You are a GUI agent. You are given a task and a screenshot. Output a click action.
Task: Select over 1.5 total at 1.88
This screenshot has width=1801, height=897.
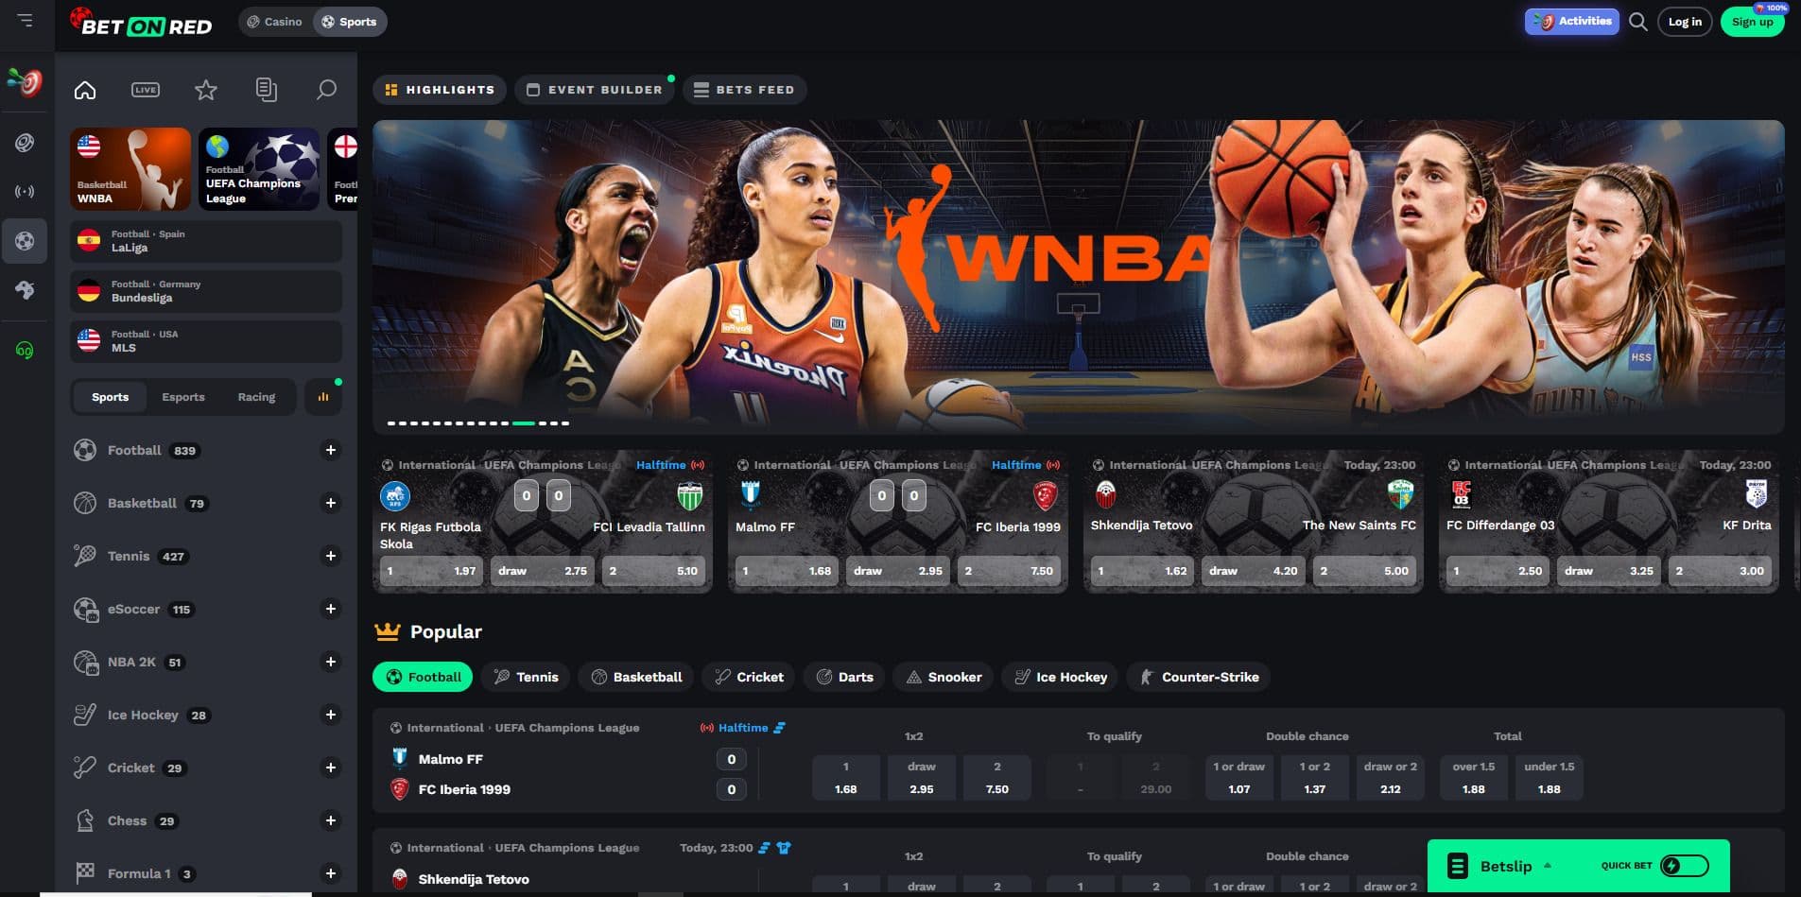(x=1473, y=777)
